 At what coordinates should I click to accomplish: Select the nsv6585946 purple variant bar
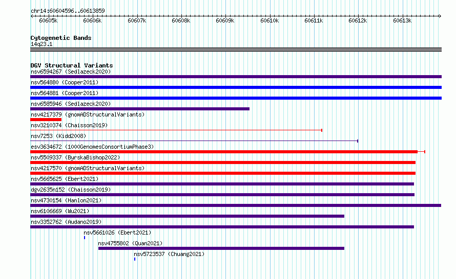(x=140, y=109)
